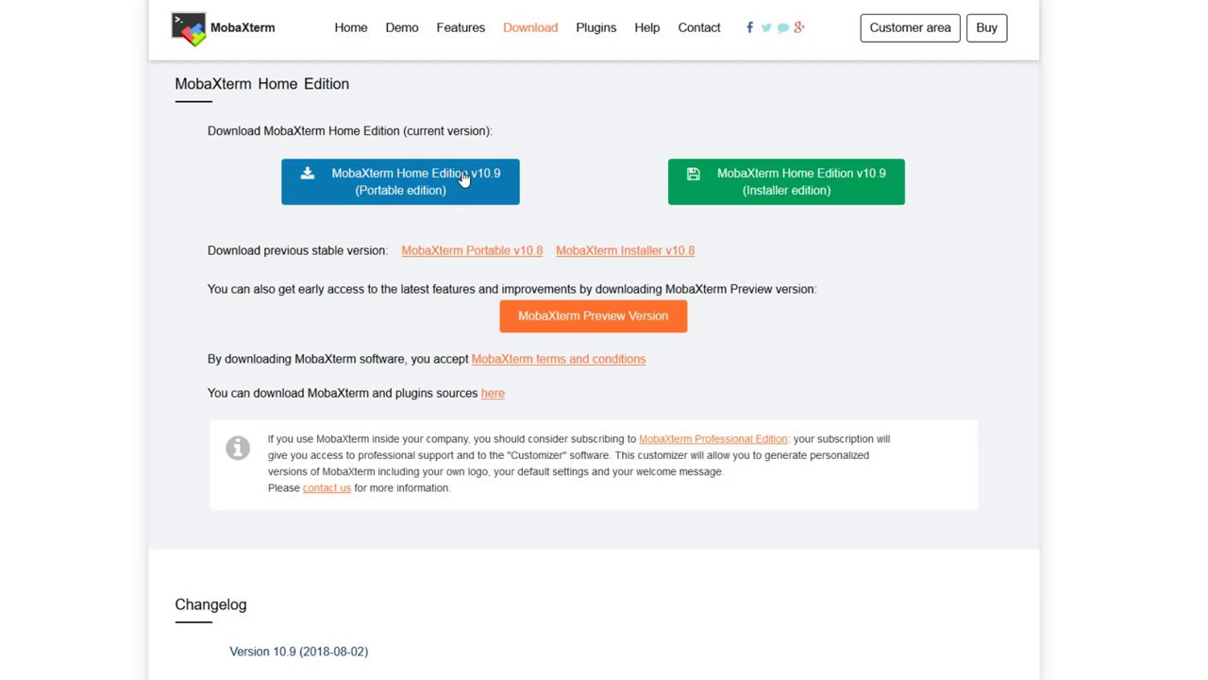Open MobaXterm terms and conditions link
This screenshot has height=680, width=1208.
[559, 359]
